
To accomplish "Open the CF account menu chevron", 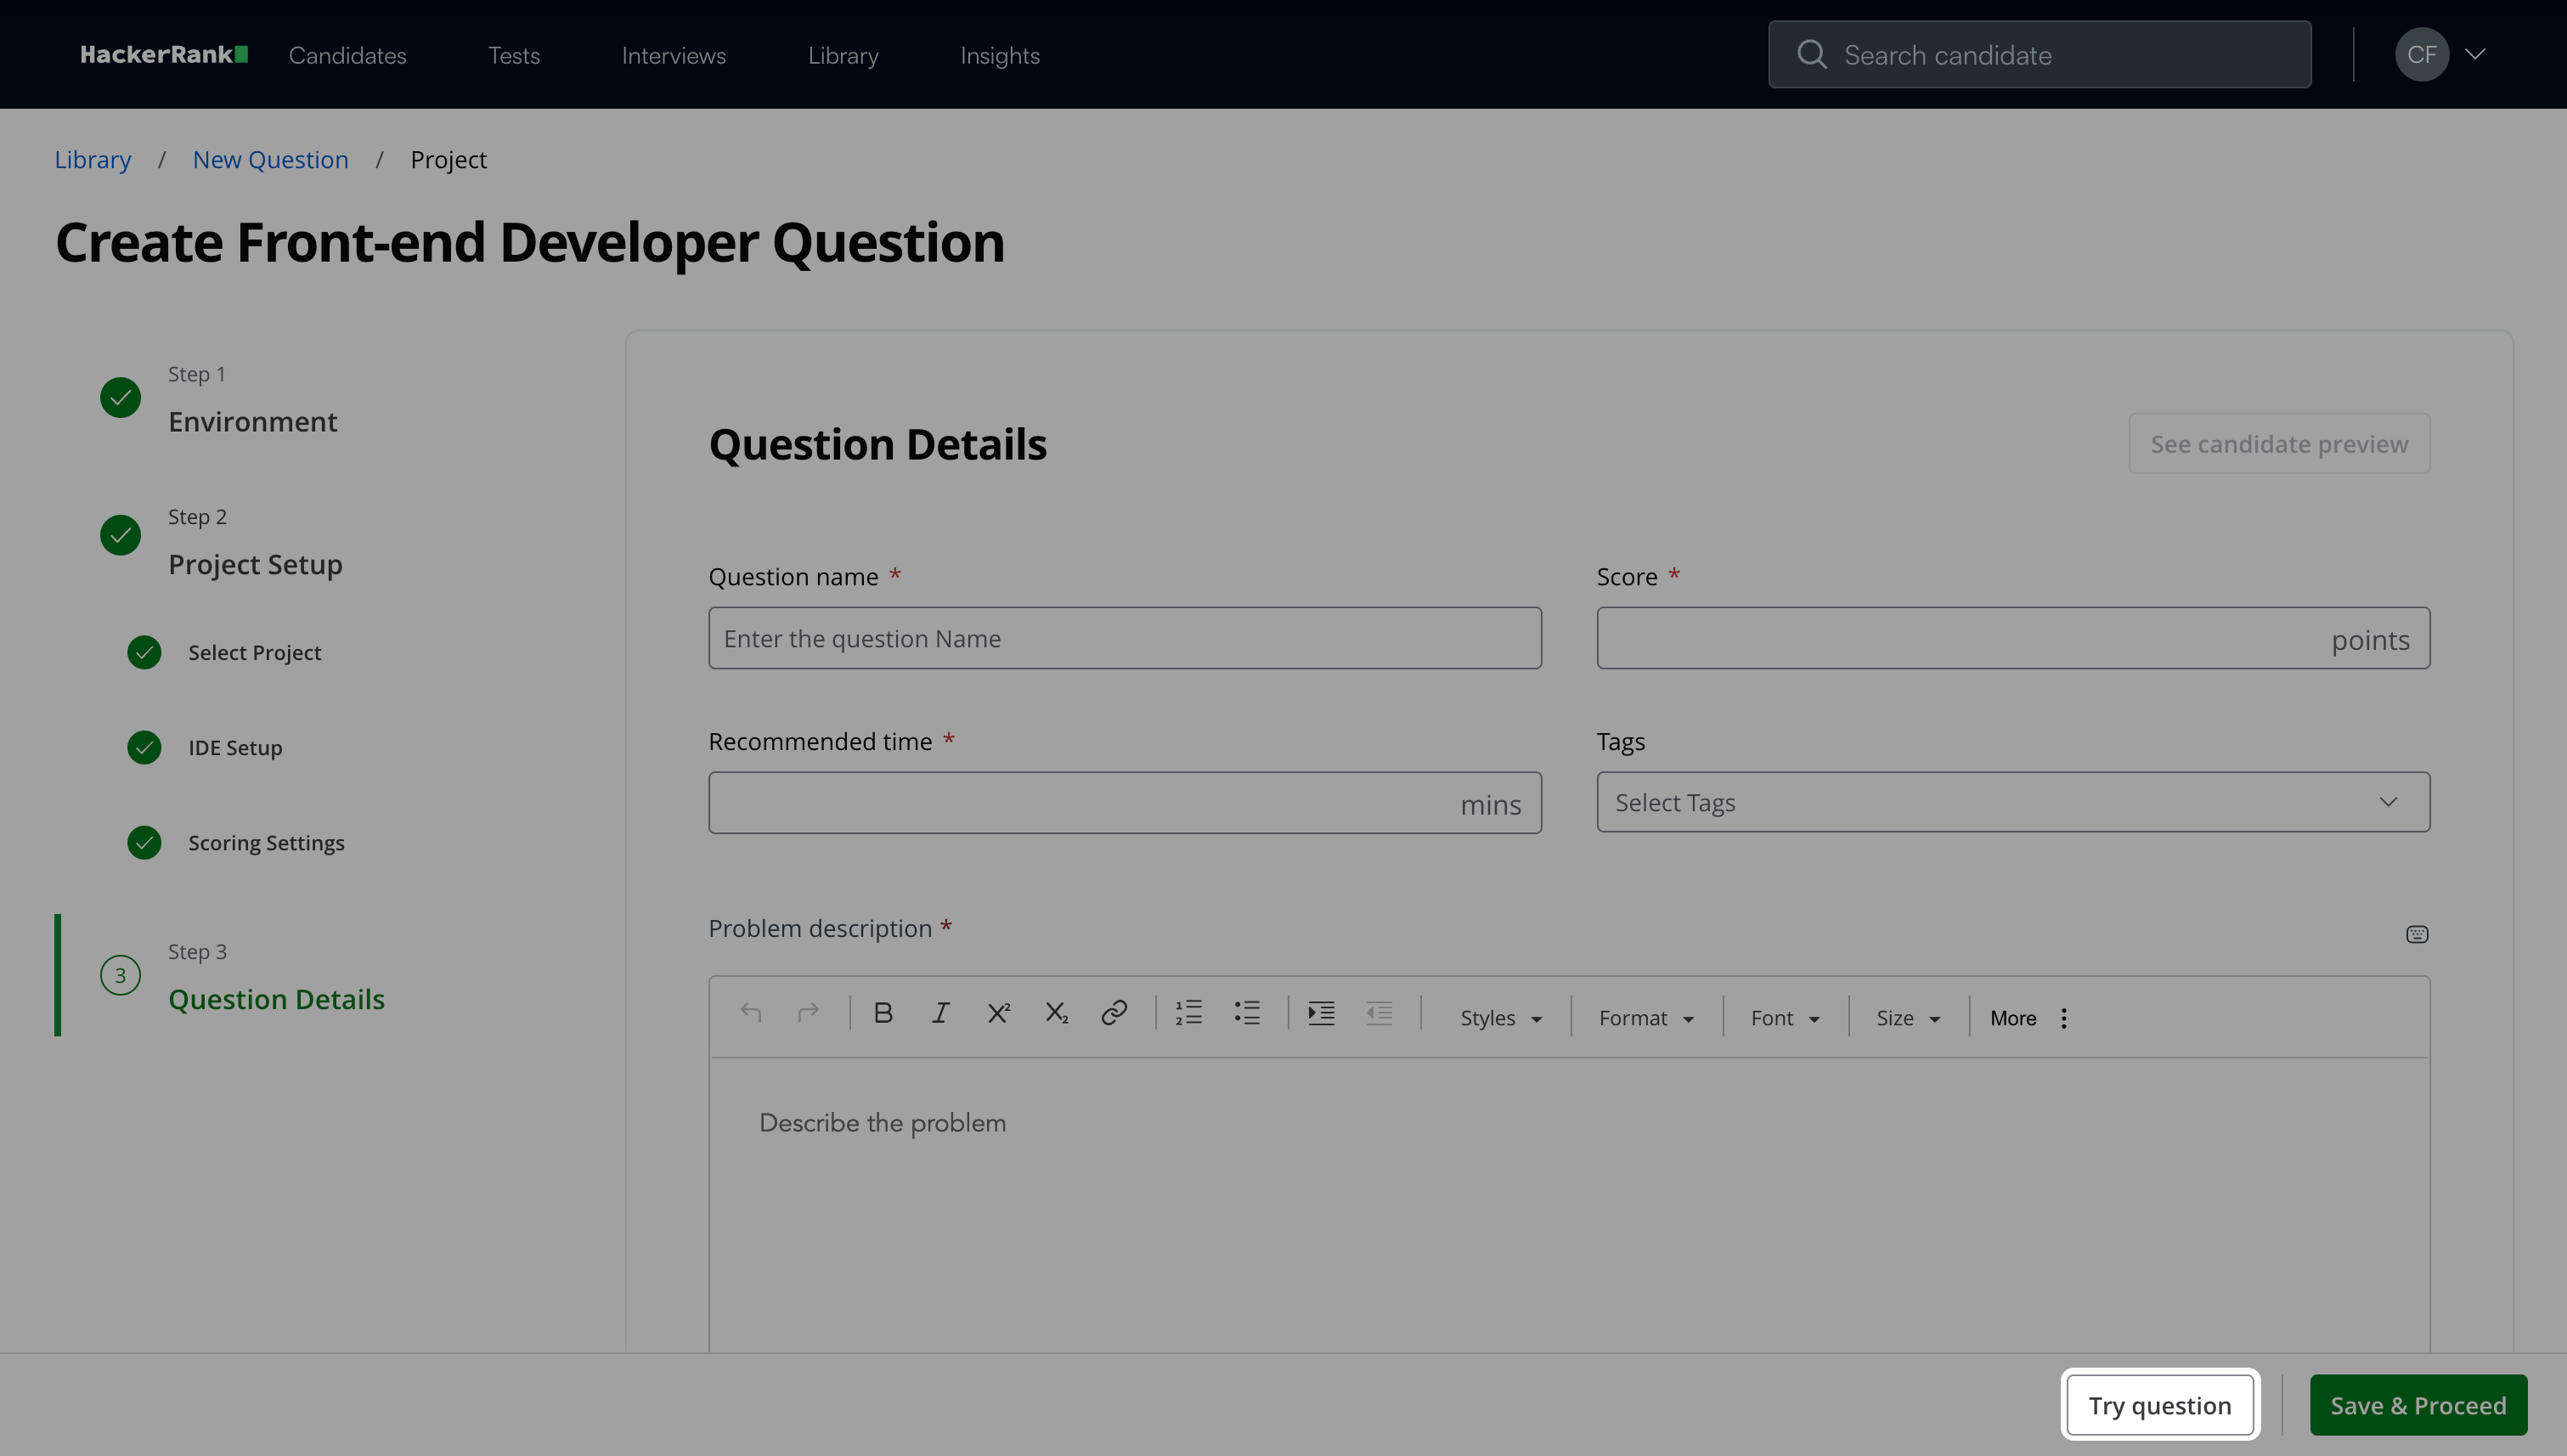I will [2475, 54].
